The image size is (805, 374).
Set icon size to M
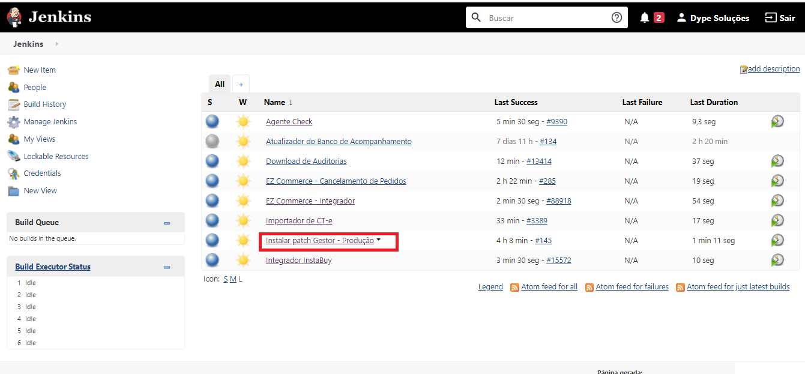(x=233, y=279)
